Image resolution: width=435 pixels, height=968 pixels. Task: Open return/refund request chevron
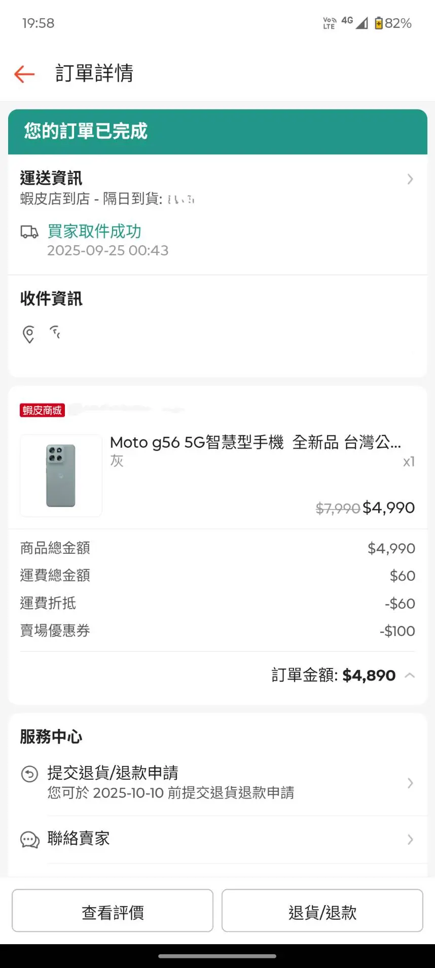click(410, 783)
